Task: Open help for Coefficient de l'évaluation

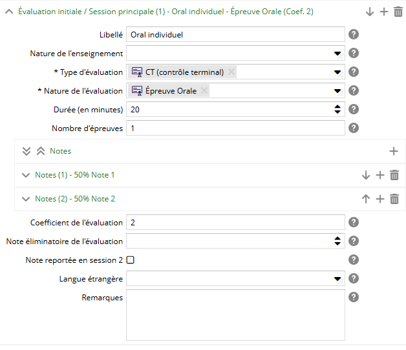Action: point(354,222)
